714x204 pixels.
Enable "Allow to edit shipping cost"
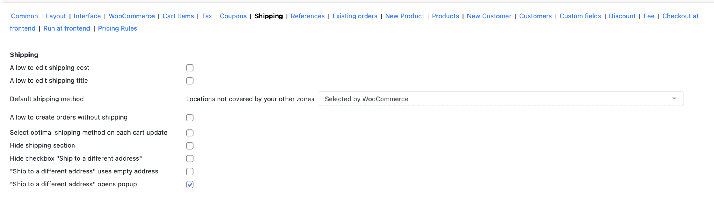[190, 68]
